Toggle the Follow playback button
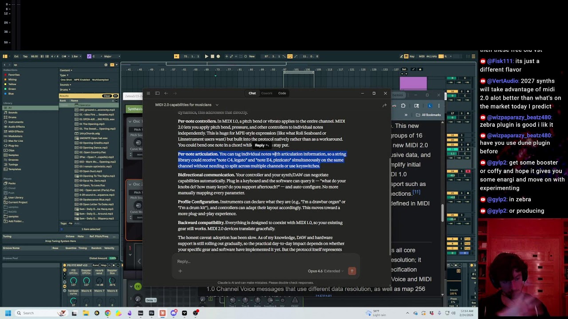The width and height of the screenshot is (568, 319). [x=177, y=56]
